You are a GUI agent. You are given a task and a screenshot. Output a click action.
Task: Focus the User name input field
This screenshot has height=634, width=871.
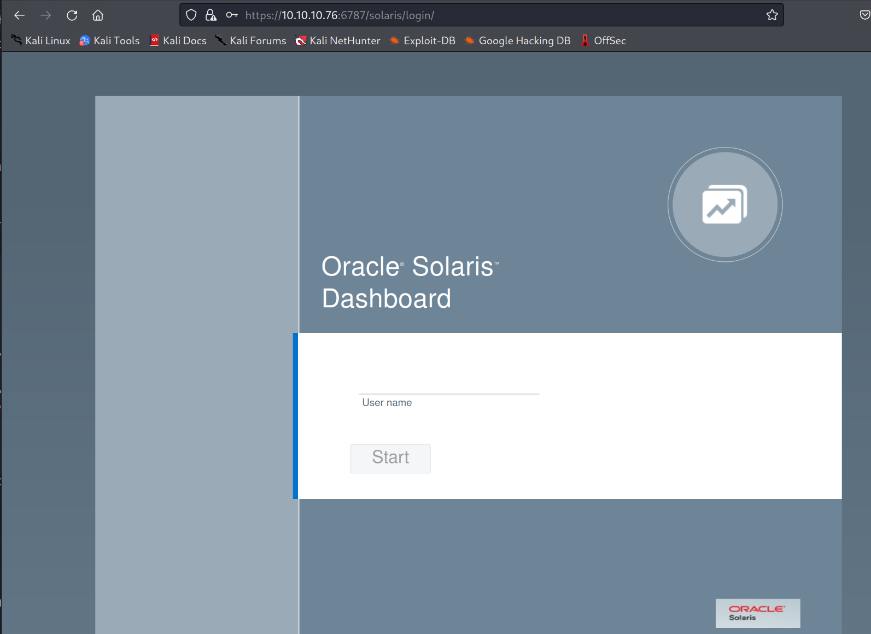(449, 385)
